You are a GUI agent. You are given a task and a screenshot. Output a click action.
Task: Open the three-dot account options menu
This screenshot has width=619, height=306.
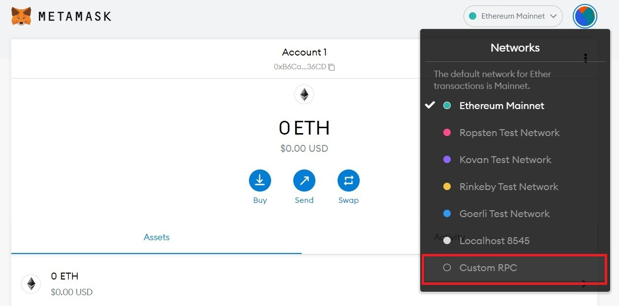coord(586,58)
